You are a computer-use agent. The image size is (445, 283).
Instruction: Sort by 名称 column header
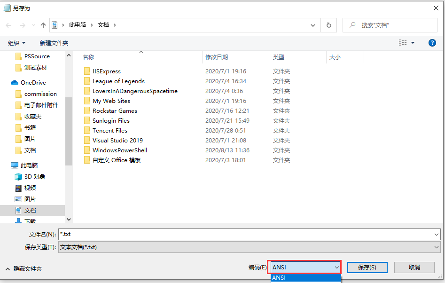(x=88, y=57)
